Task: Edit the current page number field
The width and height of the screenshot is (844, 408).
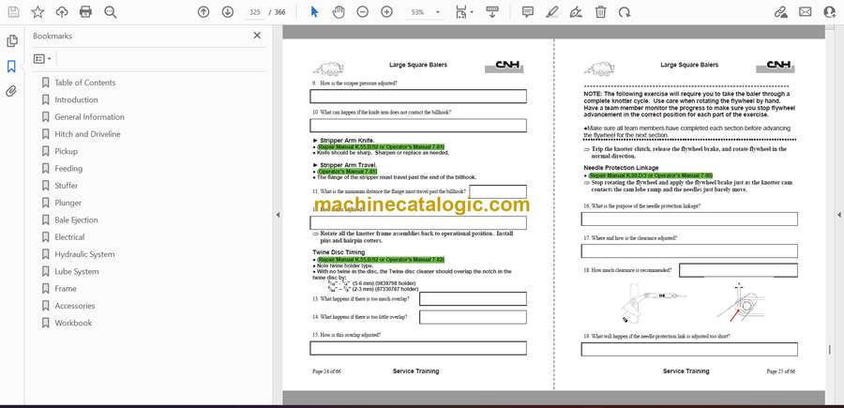Action: click(256, 12)
